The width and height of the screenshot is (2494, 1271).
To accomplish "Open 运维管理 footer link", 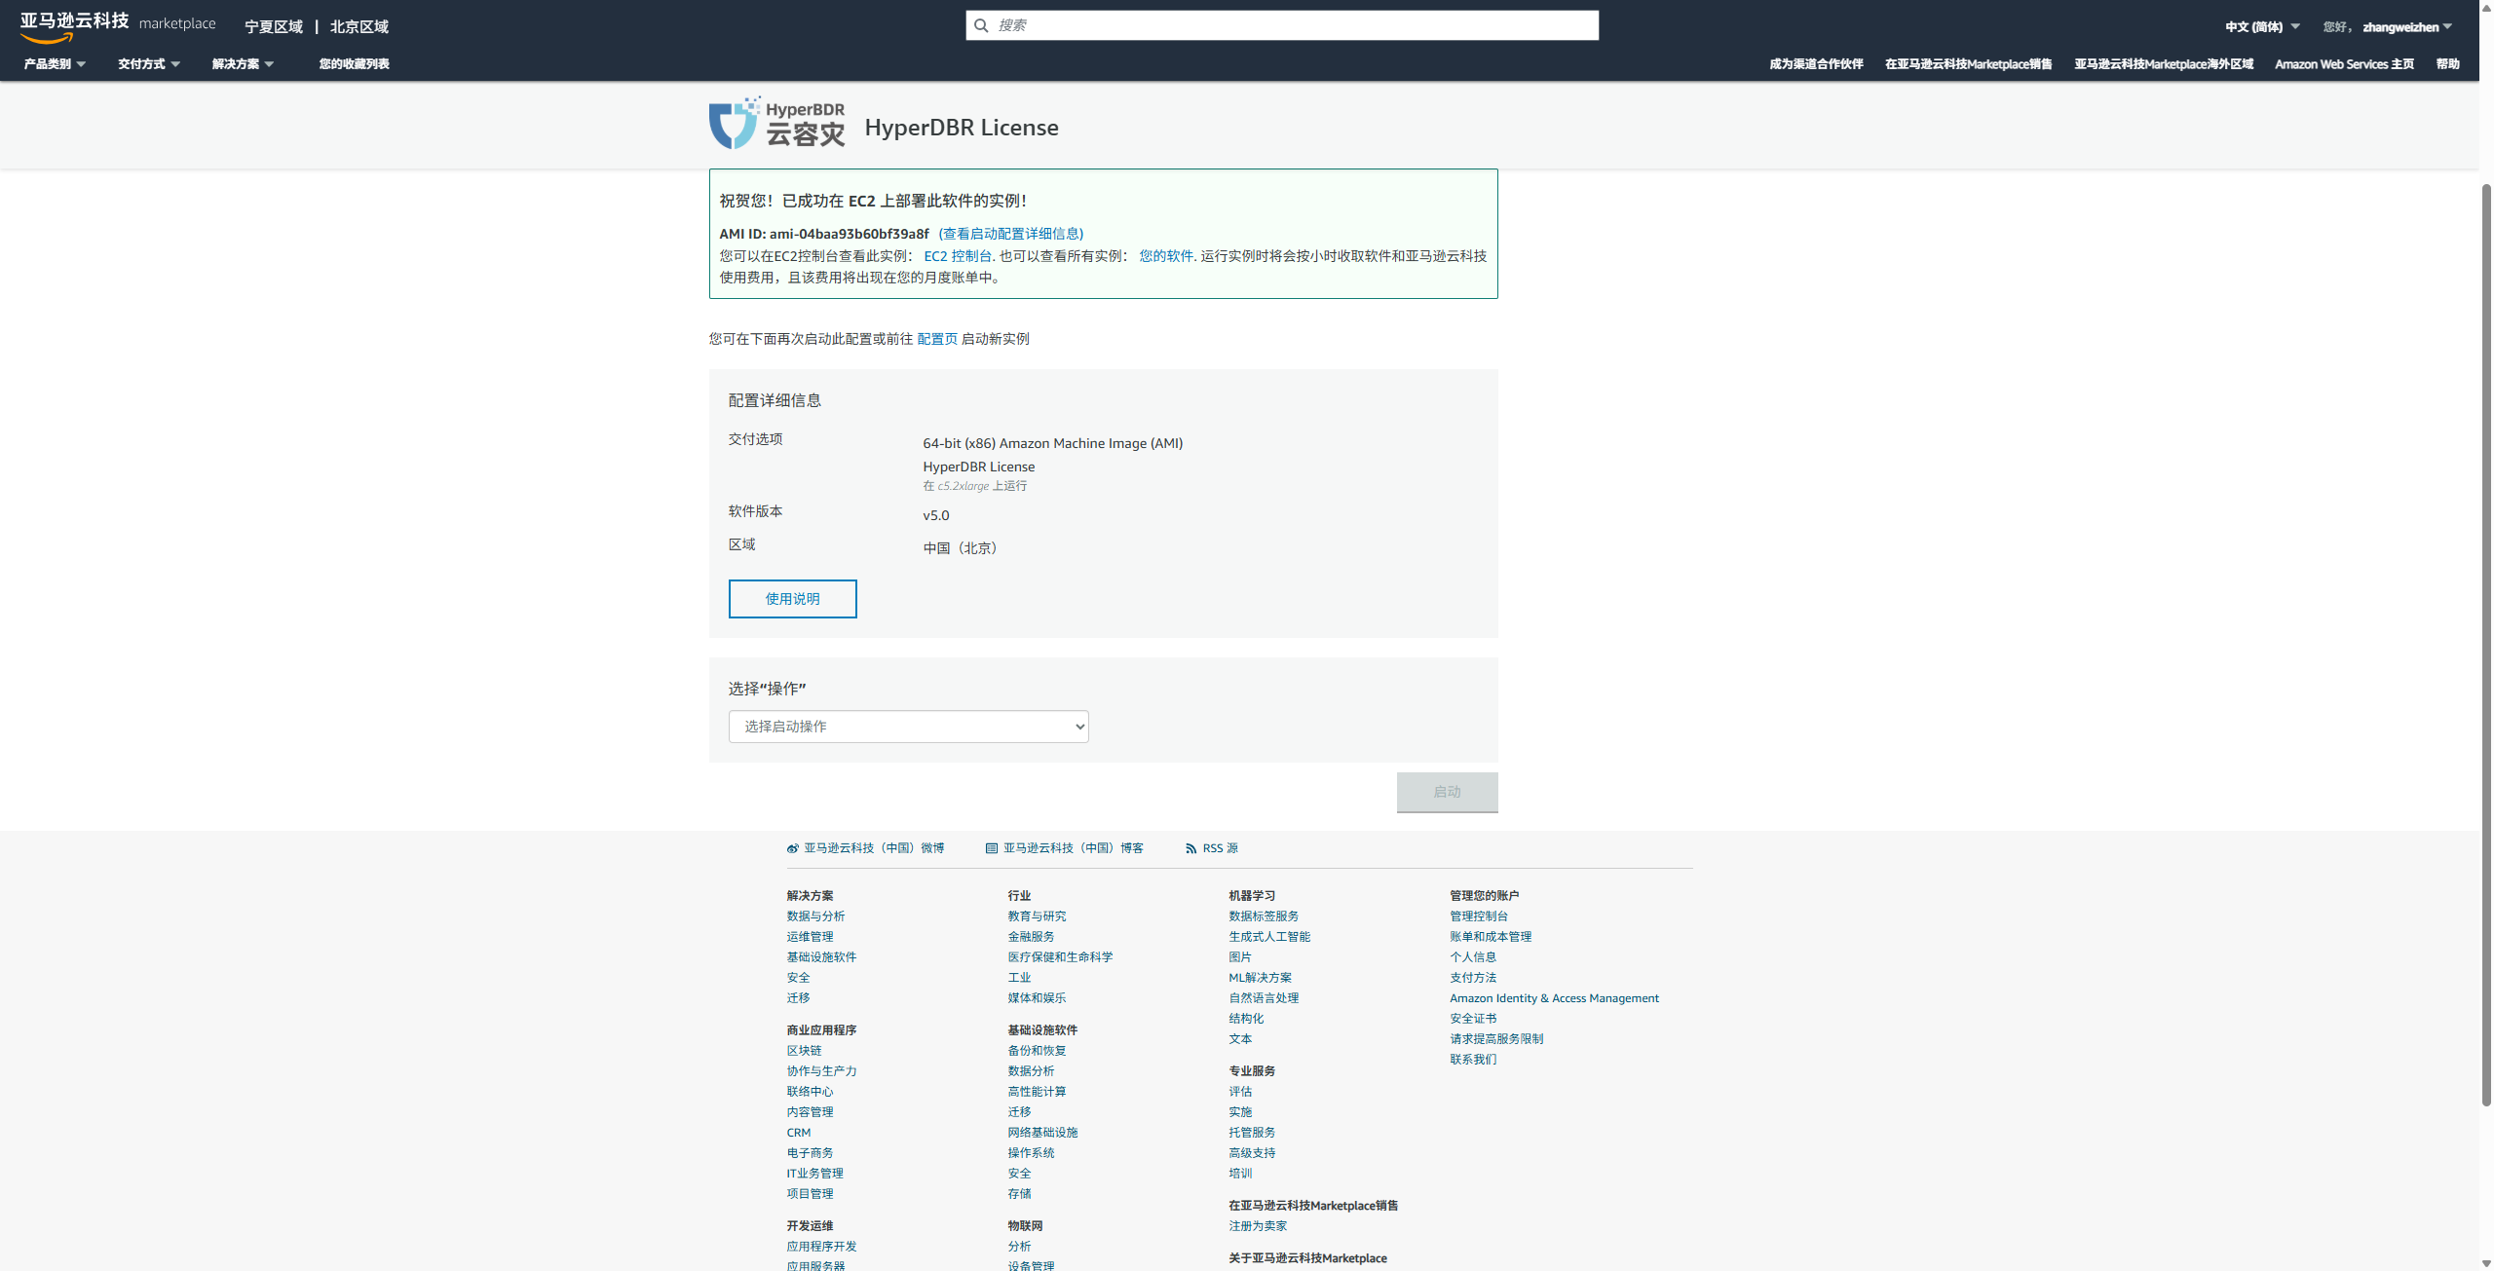I will tap(810, 937).
